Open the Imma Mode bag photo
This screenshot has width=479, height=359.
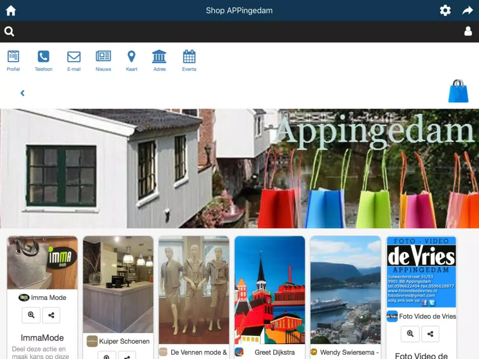tap(43, 263)
